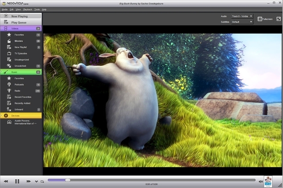Select the Radio microphone icon

click(x=9, y=91)
